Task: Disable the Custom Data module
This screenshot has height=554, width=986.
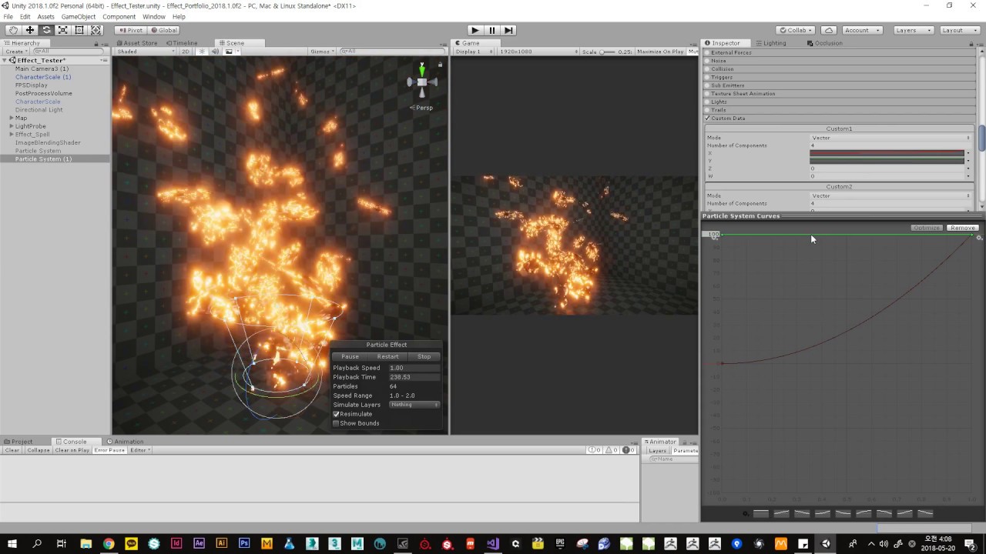Action: pos(707,118)
